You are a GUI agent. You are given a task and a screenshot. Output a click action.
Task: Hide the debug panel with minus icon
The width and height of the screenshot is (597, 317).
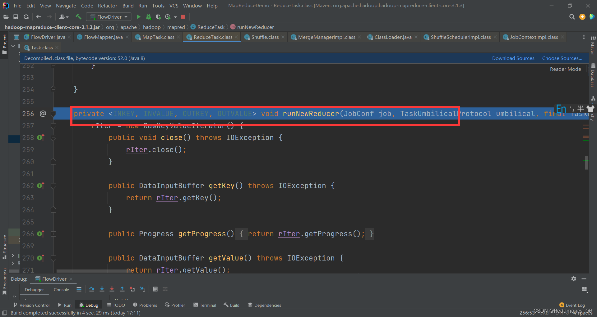coord(584,279)
